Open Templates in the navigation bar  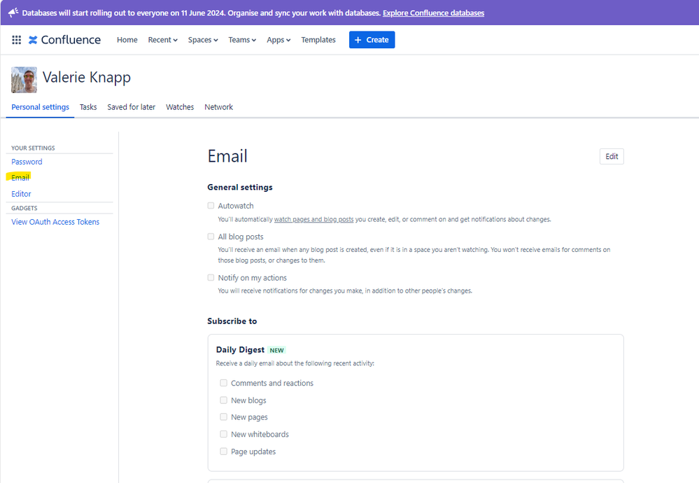coord(318,40)
